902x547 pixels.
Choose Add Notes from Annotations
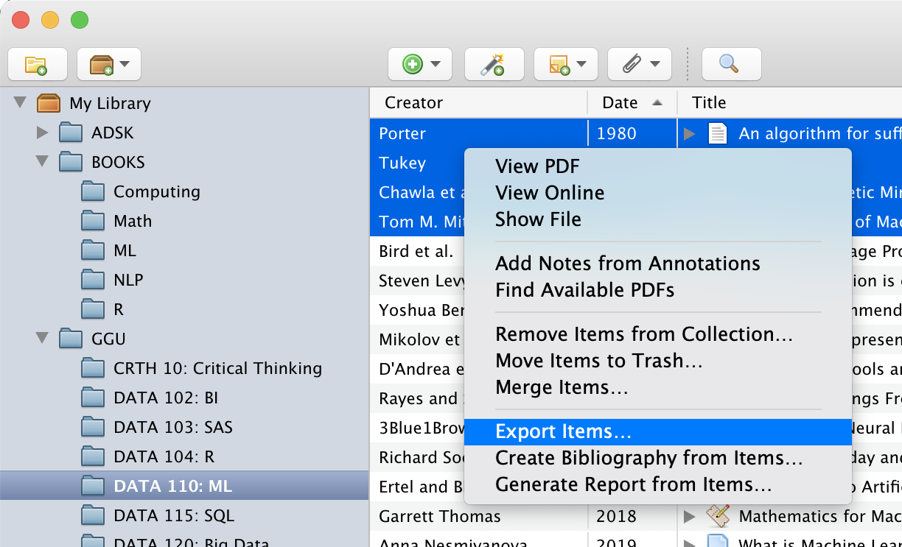pyautogui.click(x=657, y=264)
